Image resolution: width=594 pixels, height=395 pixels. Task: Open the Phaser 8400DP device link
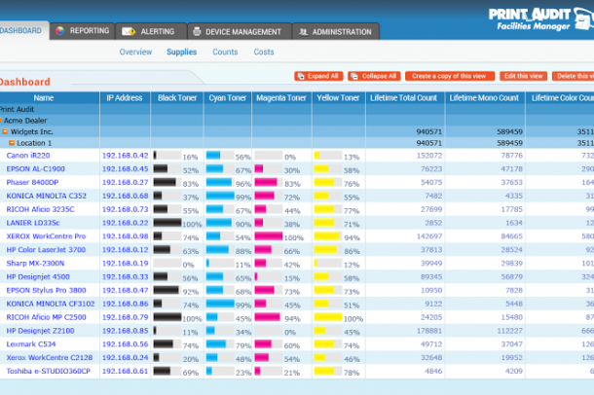(x=32, y=182)
